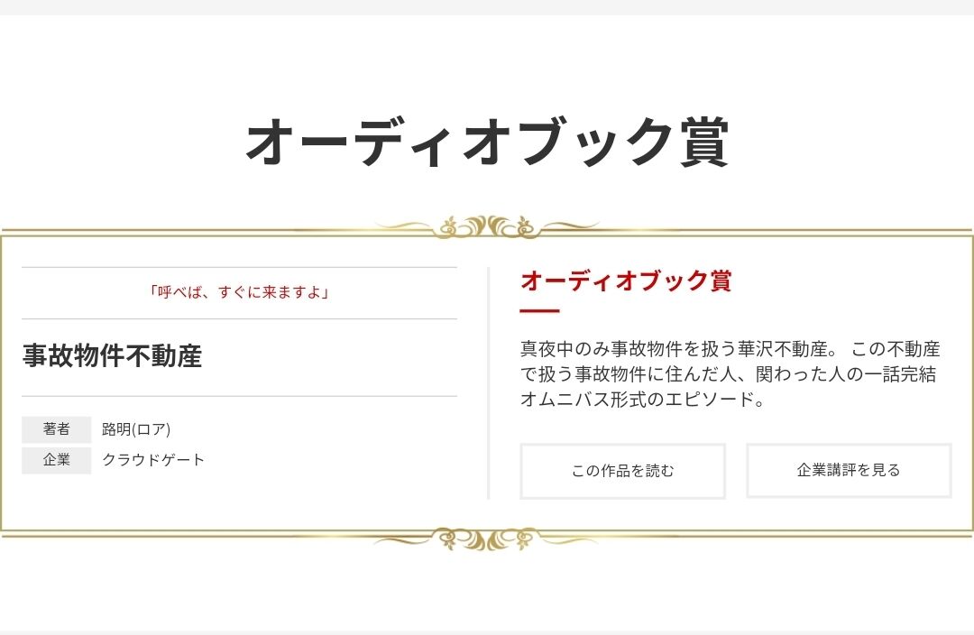Click the horizontal line above the quote

[x=239, y=268]
